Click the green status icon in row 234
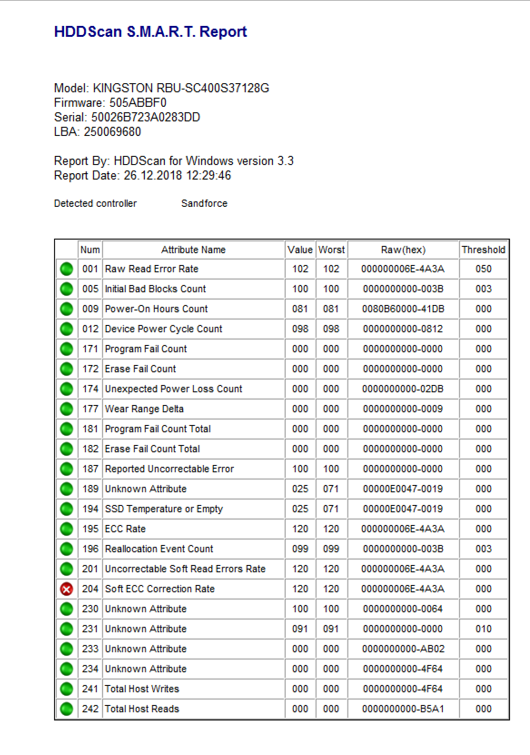Image resolution: width=530 pixels, height=755 pixels. click(x=67, y=669)
